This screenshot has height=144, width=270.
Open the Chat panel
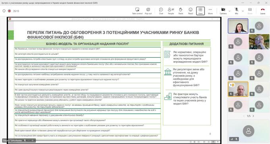coord(161,11)
